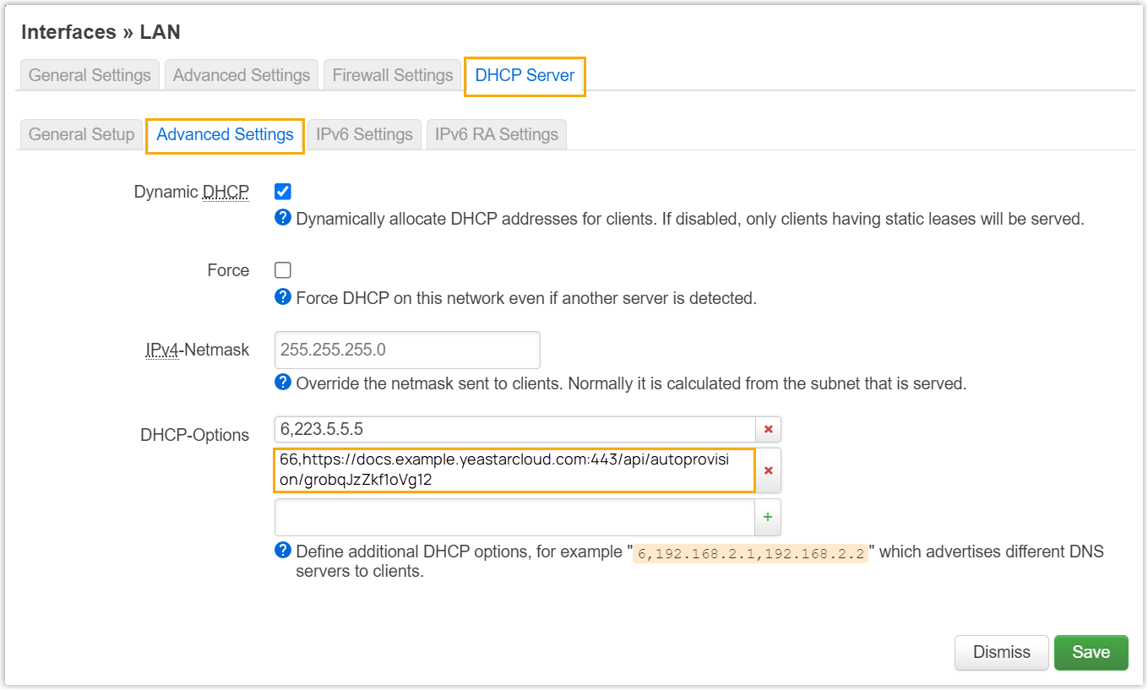Screen dimensions: 1148x690
Task: Switch to top-level Advanced Settings tab
Action: 242,75
